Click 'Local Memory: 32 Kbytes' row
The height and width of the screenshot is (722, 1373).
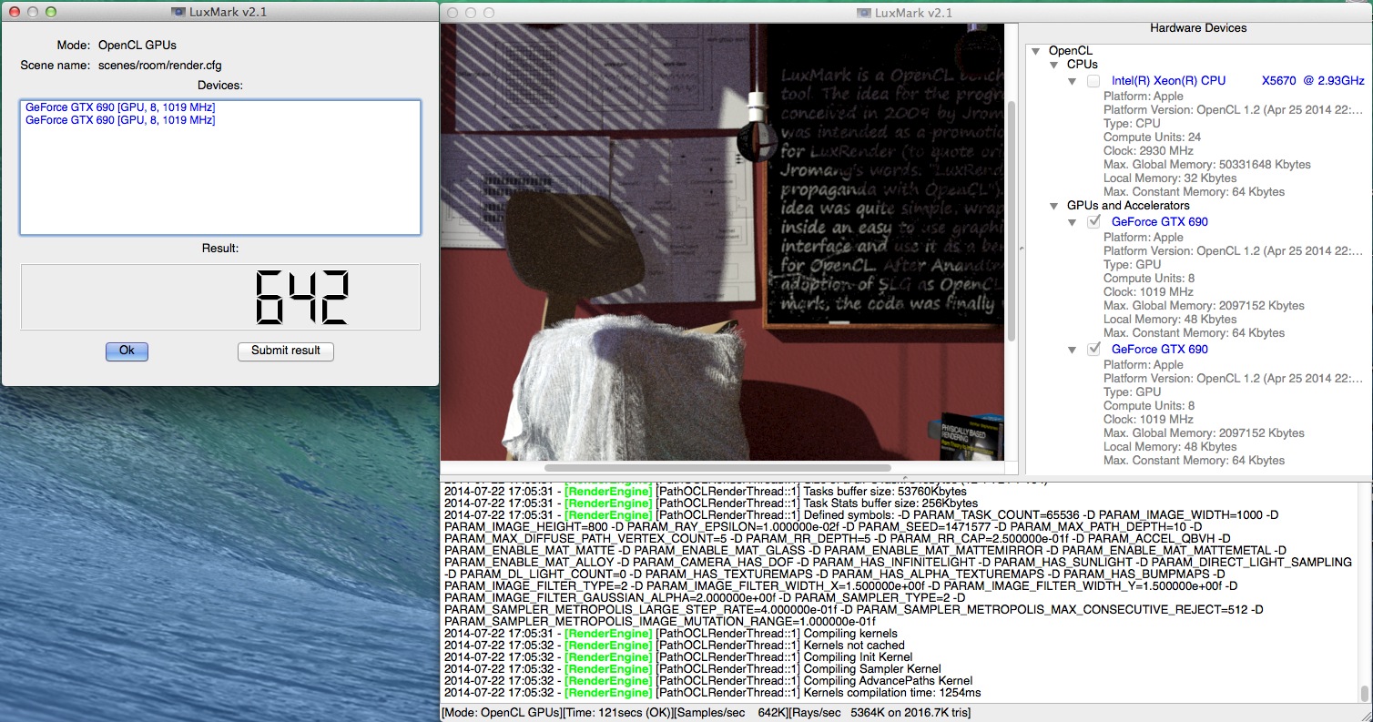coord(1170,178)
